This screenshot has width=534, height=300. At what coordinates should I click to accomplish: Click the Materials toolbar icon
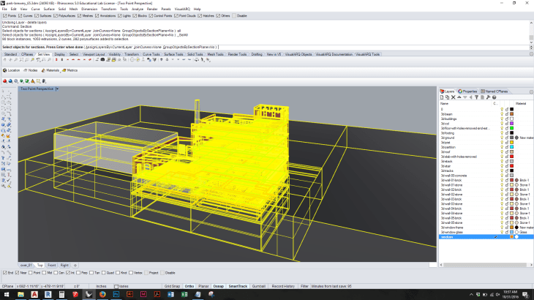pyautogui.click(x=45, y=70)
